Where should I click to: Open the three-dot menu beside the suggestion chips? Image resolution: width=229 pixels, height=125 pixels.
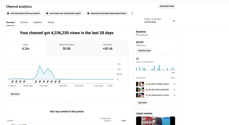pyautogui.click(x=132, y=13)
